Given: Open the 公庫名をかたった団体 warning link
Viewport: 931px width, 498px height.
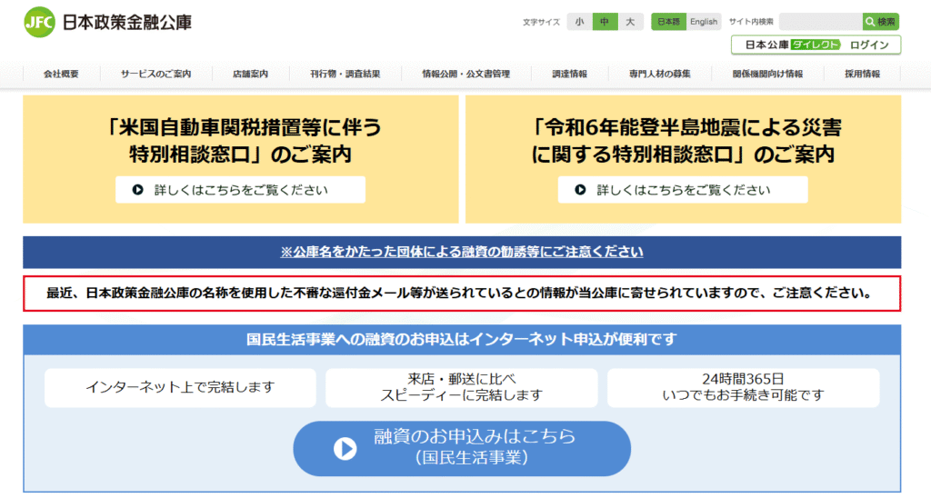Looking at the screenshot, I should 462,252.
